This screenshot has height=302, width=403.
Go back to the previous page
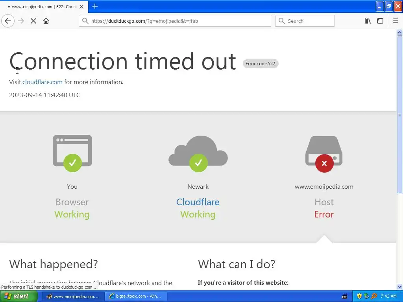click(8, 21)
